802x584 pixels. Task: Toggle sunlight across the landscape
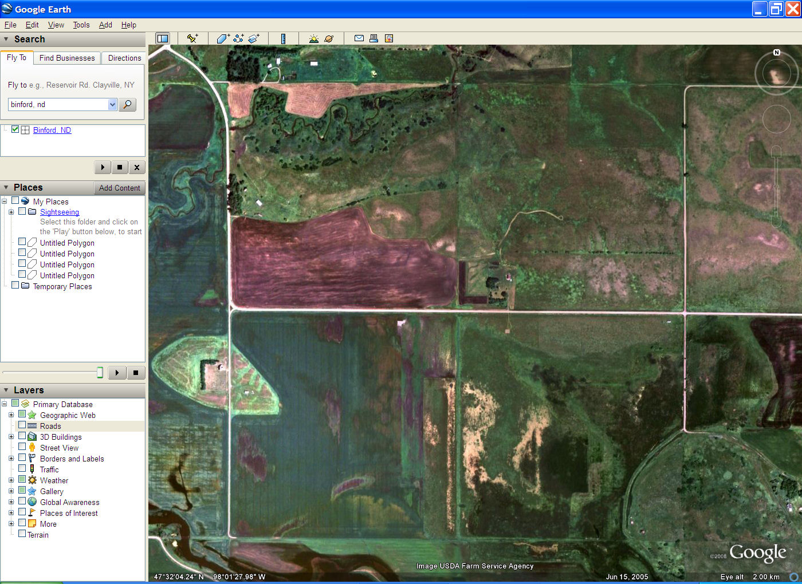pos(313,38)
